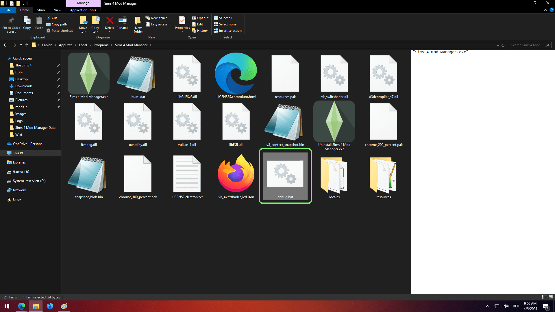
Task: Select the LICENSE.electron.txt file
Action: tap(187, 176)
